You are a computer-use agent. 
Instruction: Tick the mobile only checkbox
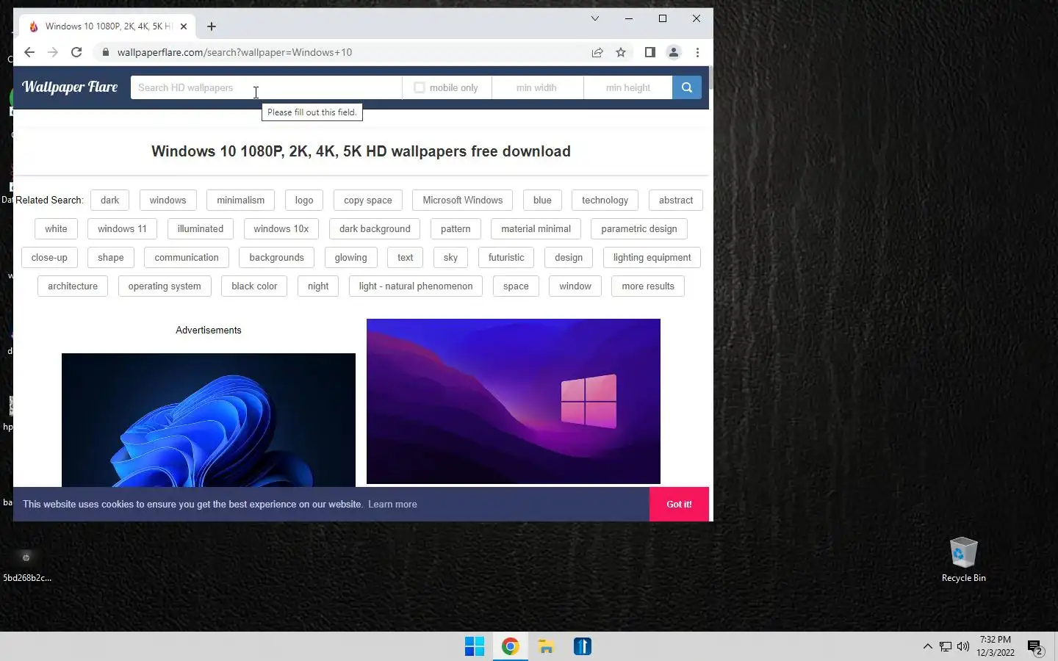click(x=420, y=87)
